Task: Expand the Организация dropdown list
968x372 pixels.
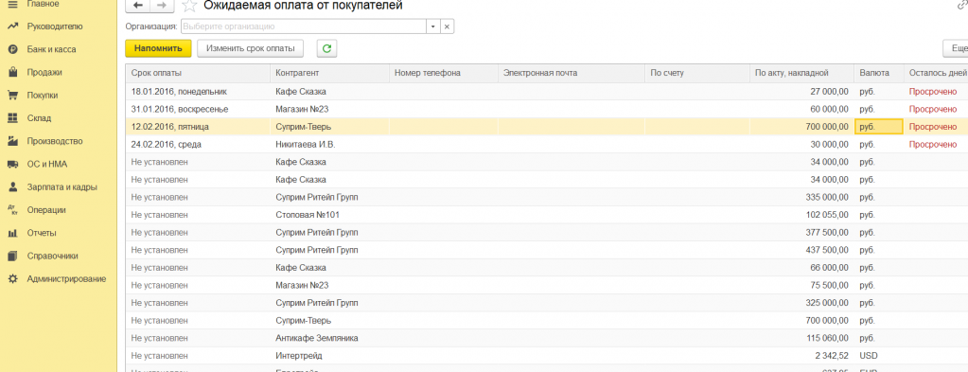Action: pos(432,27)
